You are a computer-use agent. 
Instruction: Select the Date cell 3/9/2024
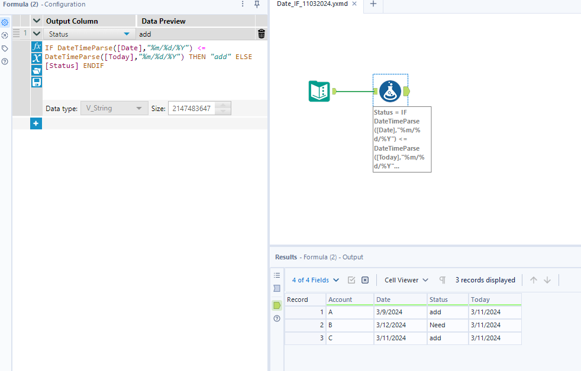[x=400, y=312]
